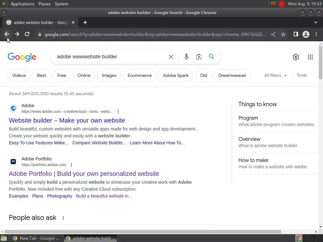Click the address bar URL

click(x=156, y=34)
